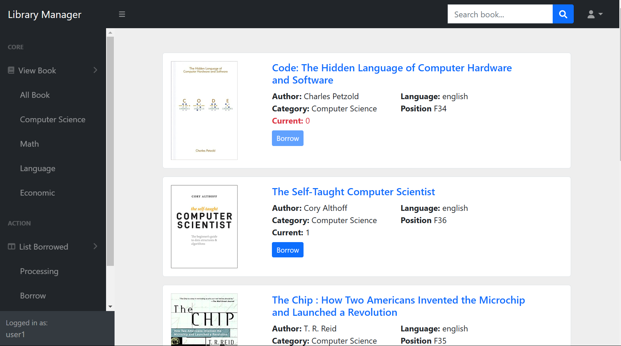Click the magnifier search button
The width and height of the screenshot is (621, 346).
coord(563,14)
